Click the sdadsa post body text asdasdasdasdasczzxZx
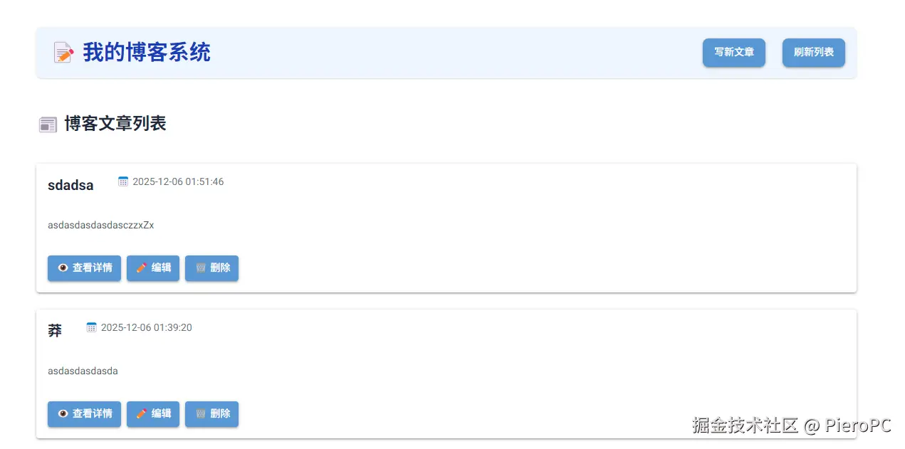 tap(101, 226)
